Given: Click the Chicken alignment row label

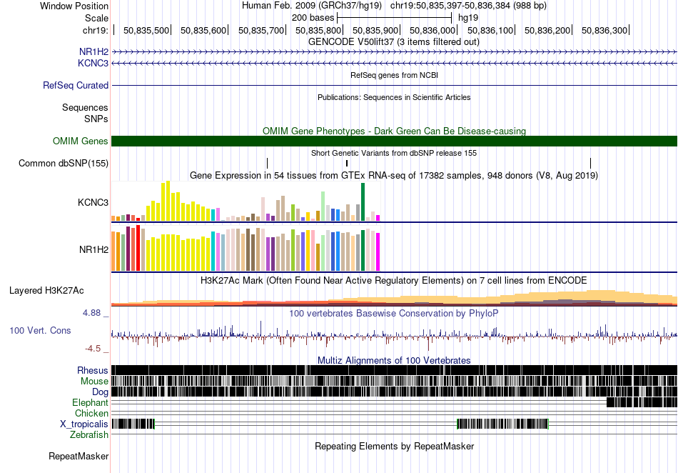Looking at the screenshot, I should 91,413.
